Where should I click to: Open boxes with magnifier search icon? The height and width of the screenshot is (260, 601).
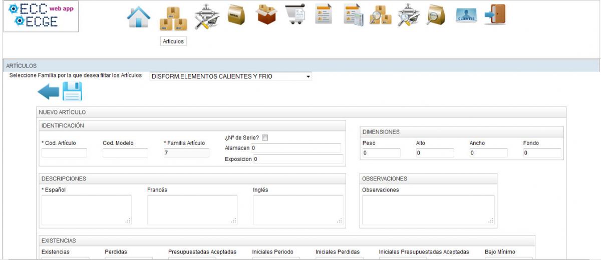381,15
